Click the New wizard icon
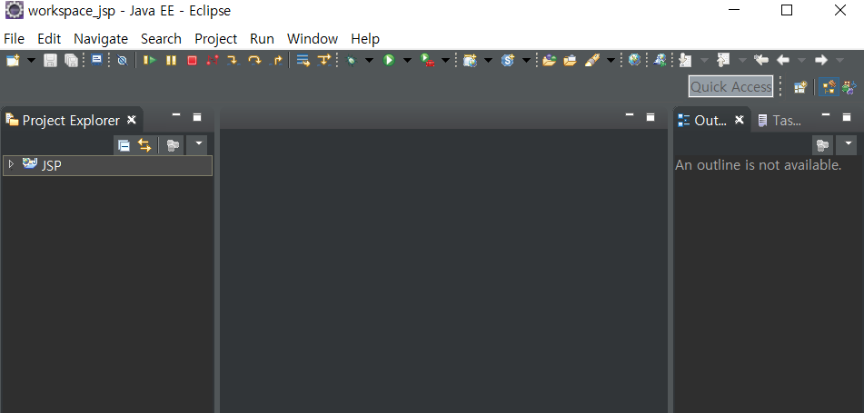 pos(13,60)
